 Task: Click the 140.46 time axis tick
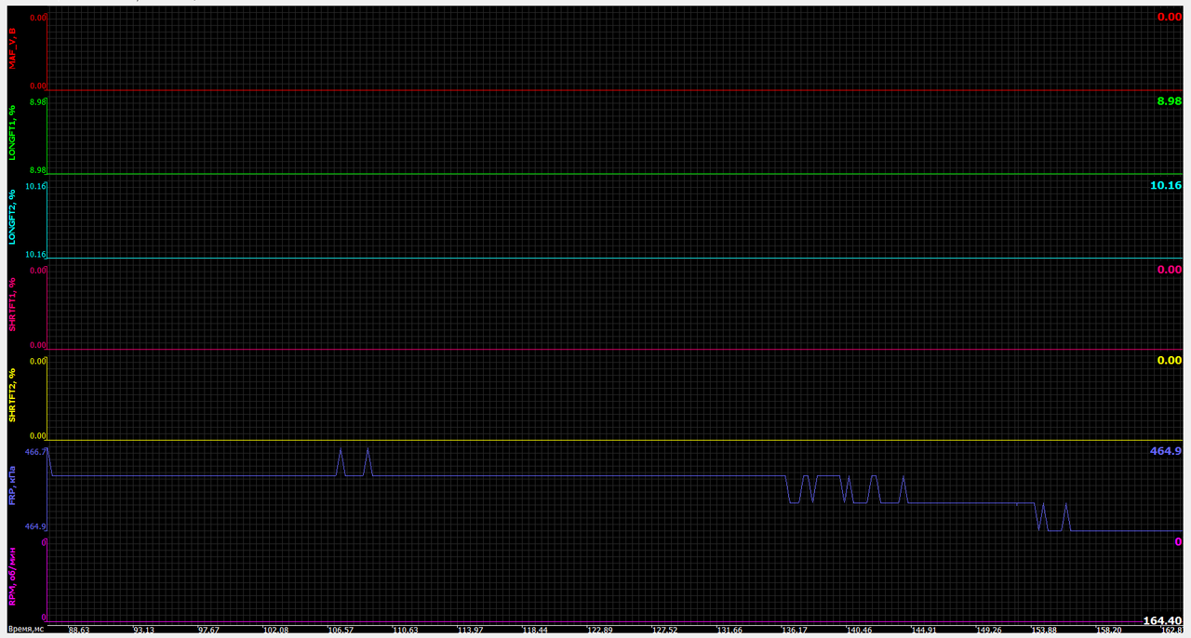click(x=859, y=630)
